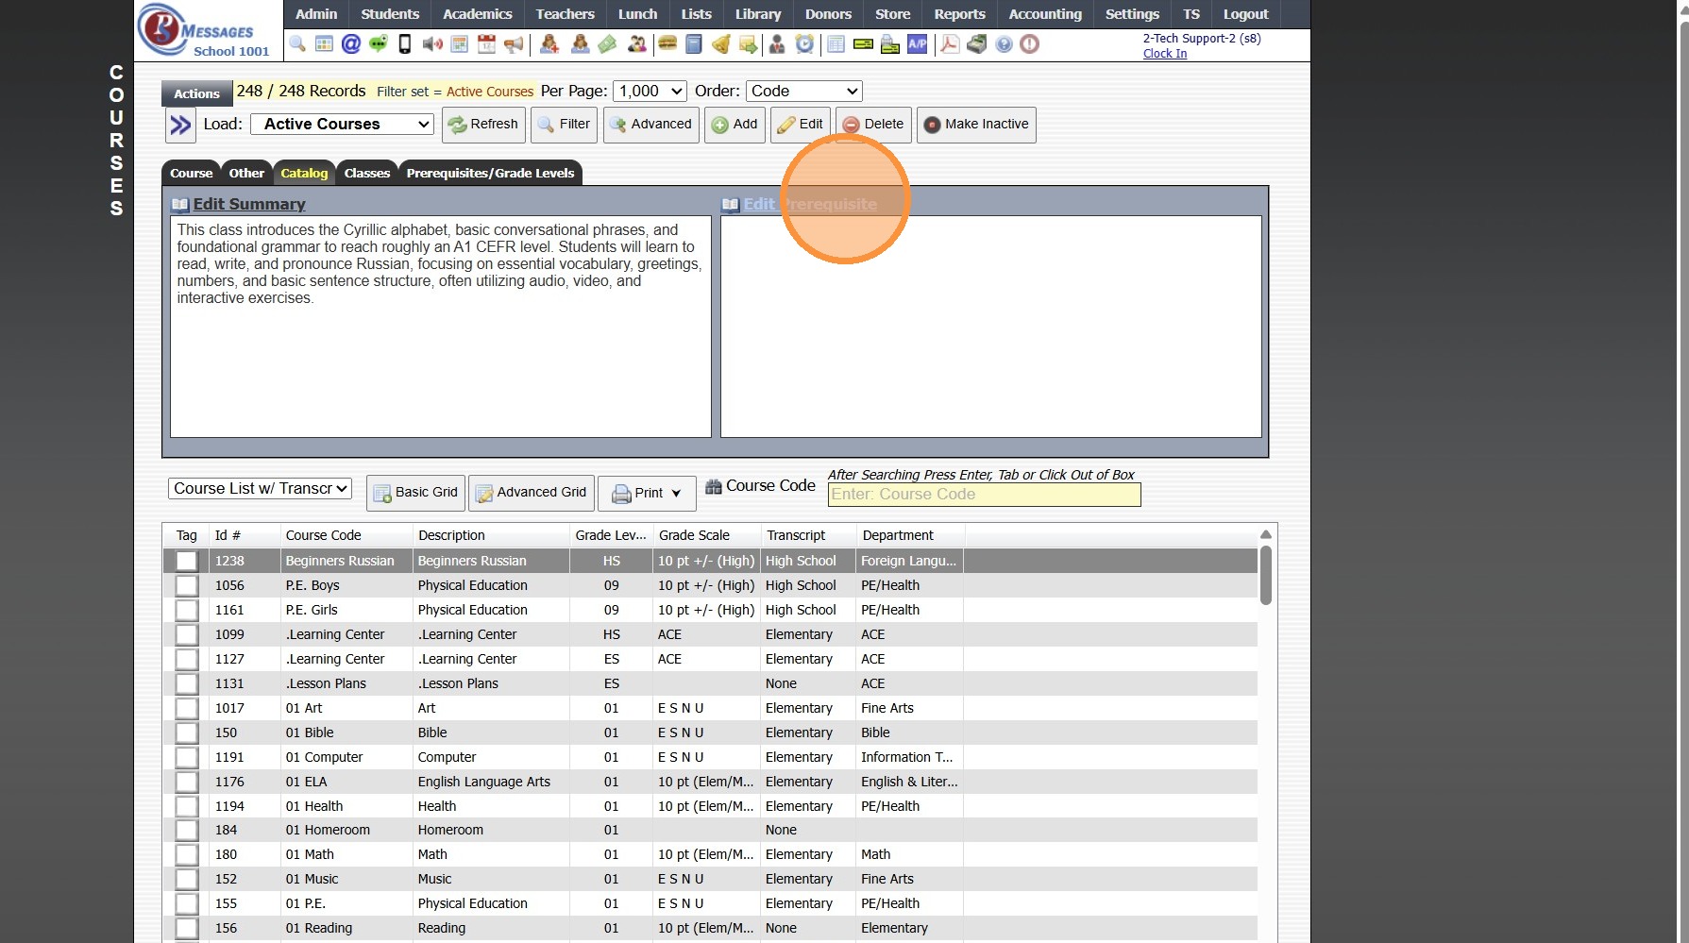This screenshot has height=943, width=1689.
Task: Open the Accounting menu
Action: (x=1045, y=14)
